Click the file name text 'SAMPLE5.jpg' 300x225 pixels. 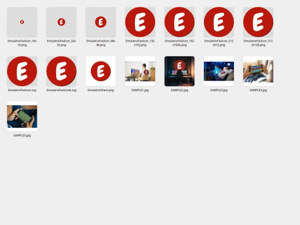(22, 136)
